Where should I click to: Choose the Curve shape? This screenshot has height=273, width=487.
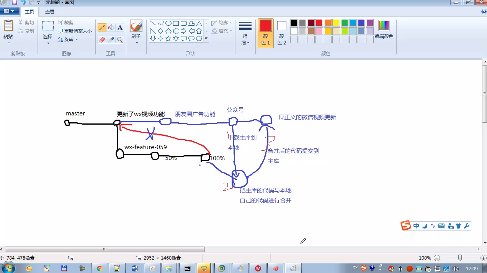161,23
